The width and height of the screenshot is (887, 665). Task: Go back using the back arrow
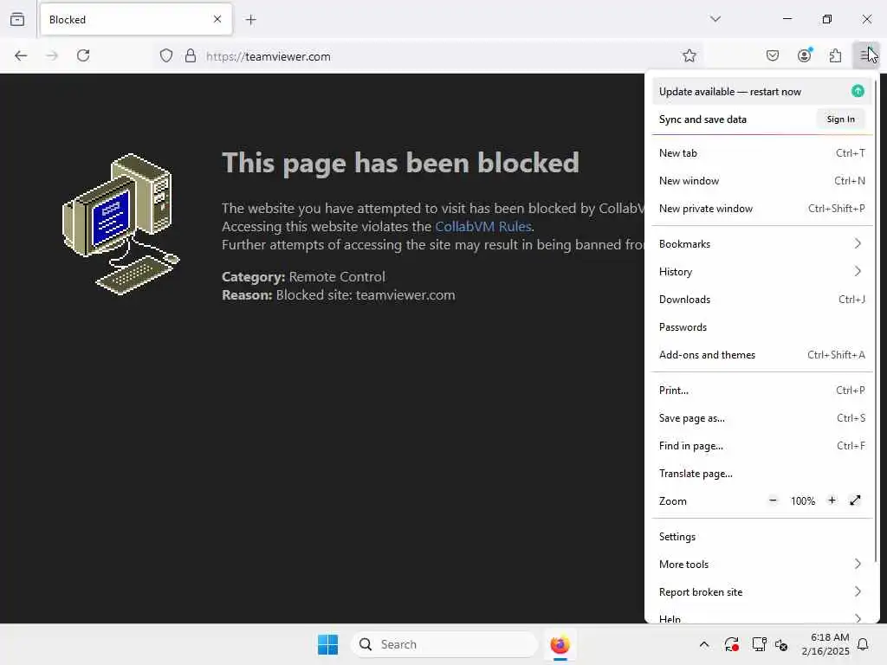coord(21,55)
